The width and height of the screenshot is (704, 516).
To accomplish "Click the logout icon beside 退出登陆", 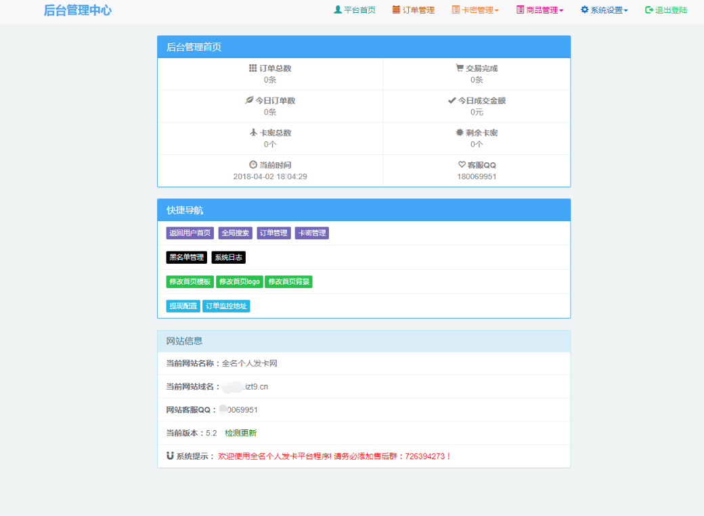I will (x=648, y=10).
